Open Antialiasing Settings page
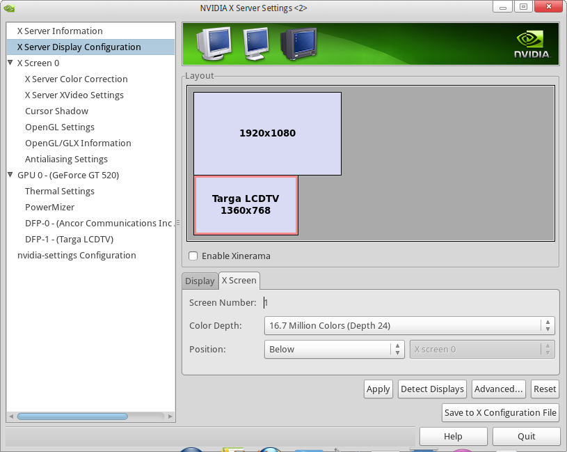This screenshot has height=452, width=567. [66, 159]
